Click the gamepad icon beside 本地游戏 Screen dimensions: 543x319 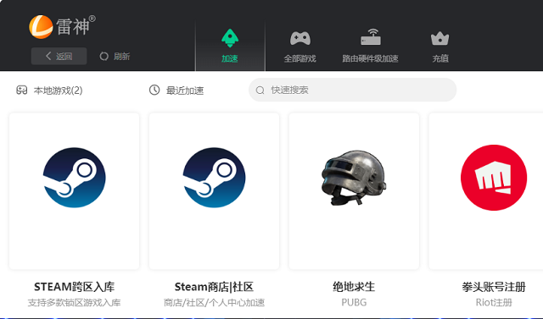point(22,90)
